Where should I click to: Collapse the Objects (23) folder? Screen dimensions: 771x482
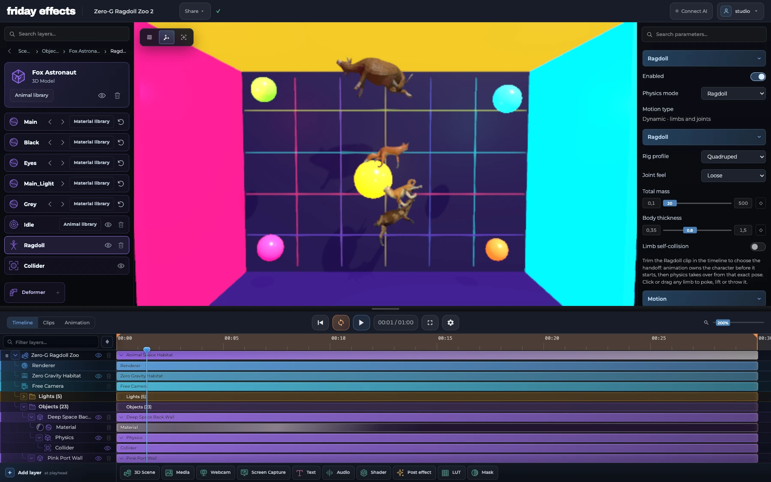(24, 407)
